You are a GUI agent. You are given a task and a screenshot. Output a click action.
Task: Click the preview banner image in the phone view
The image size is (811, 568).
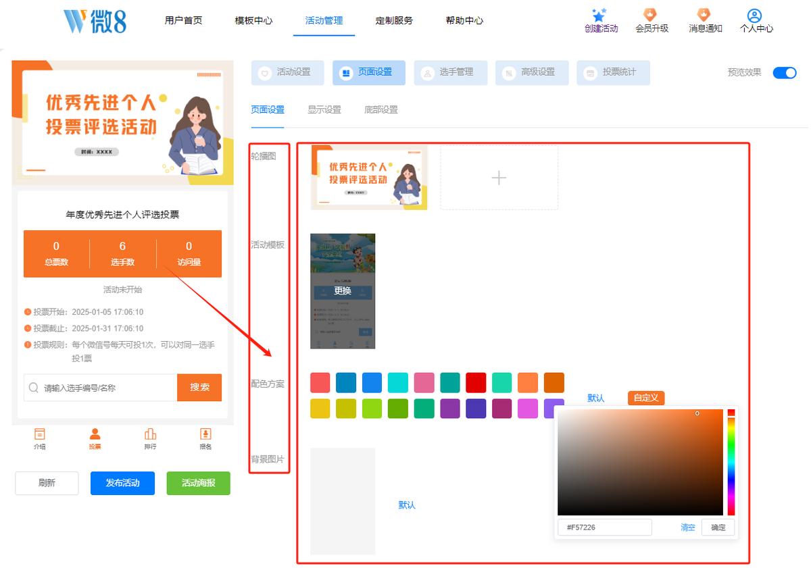pos(123,122)
